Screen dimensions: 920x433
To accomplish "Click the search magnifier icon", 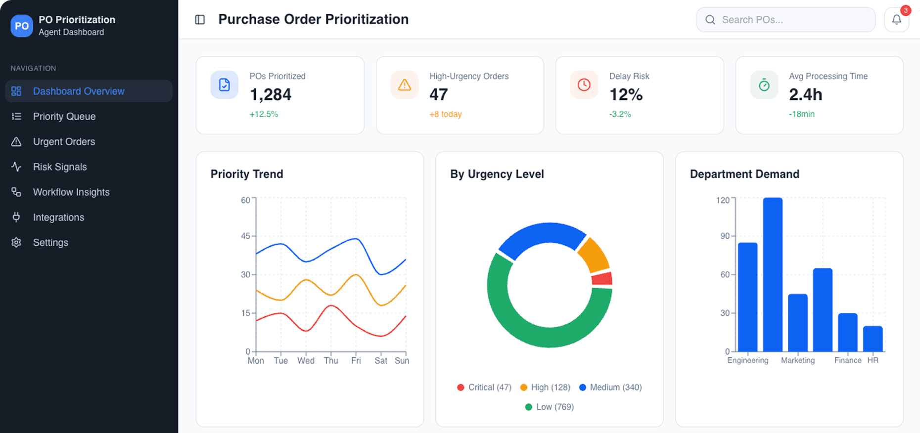I will (x=710, y=20).
